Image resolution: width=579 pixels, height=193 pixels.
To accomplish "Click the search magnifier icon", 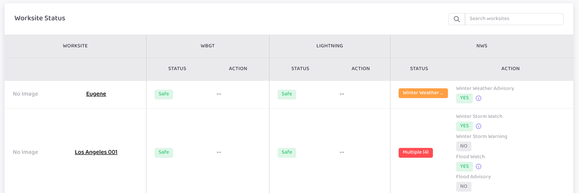I will (457, 19).
